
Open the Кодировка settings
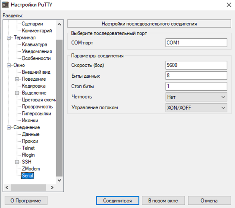point(34,86)
